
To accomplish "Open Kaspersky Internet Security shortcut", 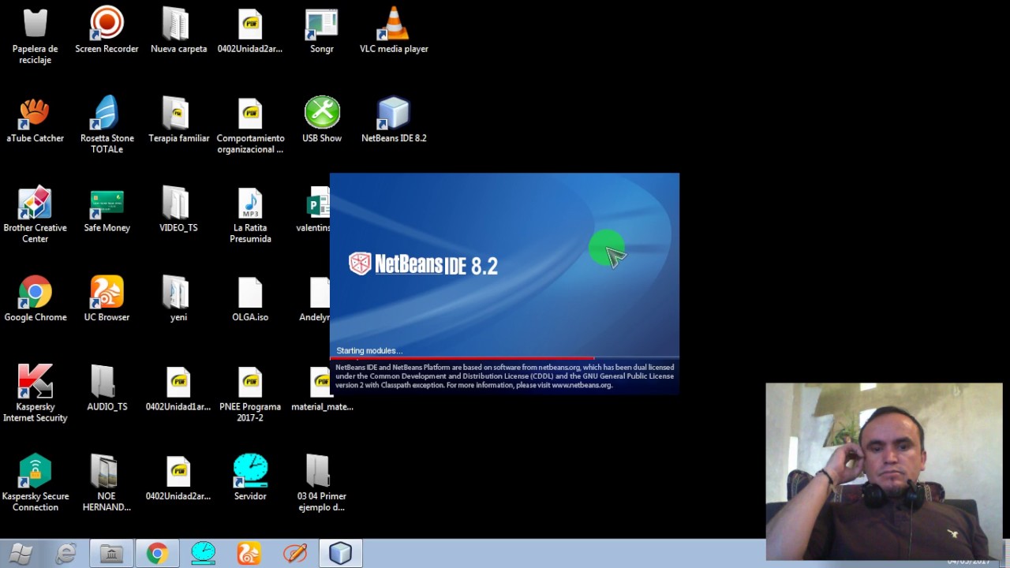I will [36, 394].
